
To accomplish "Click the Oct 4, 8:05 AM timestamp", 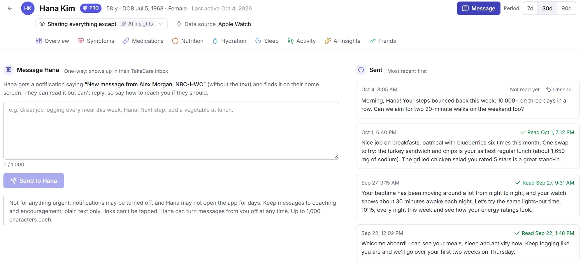I will click(x=379, y=90).
